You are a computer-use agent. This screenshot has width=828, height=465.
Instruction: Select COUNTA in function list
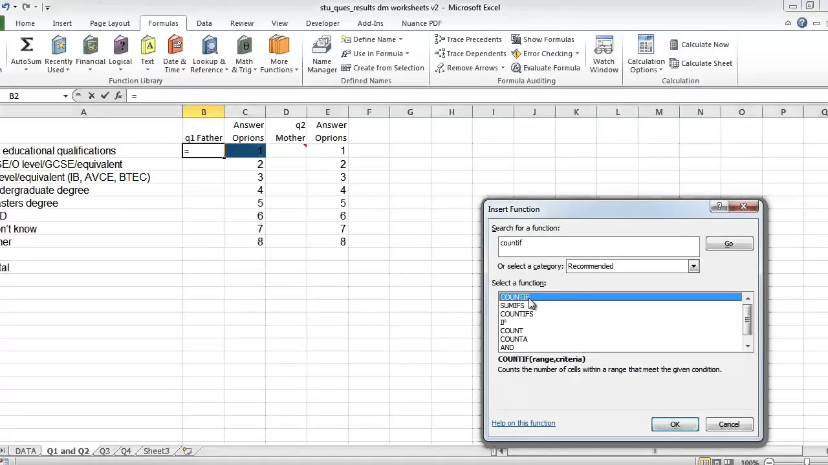620,339
